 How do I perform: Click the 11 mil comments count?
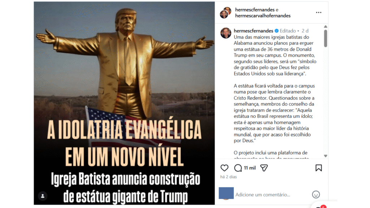[250, 168]
